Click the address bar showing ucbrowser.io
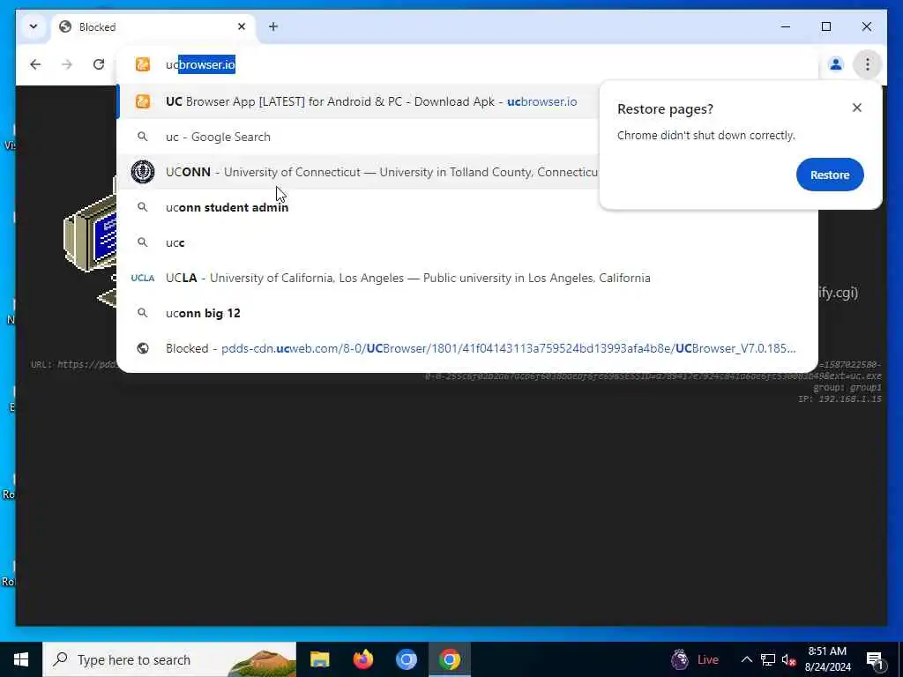 pyautogui.click(x=466, y=64)
